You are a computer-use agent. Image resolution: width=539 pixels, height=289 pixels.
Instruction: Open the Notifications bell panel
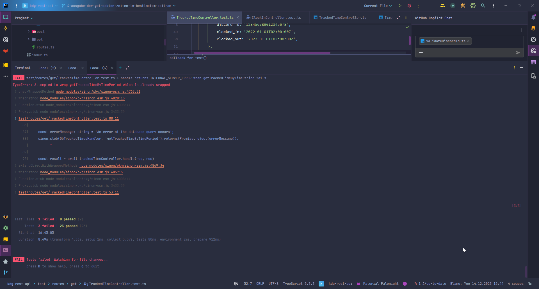[533, 17]
